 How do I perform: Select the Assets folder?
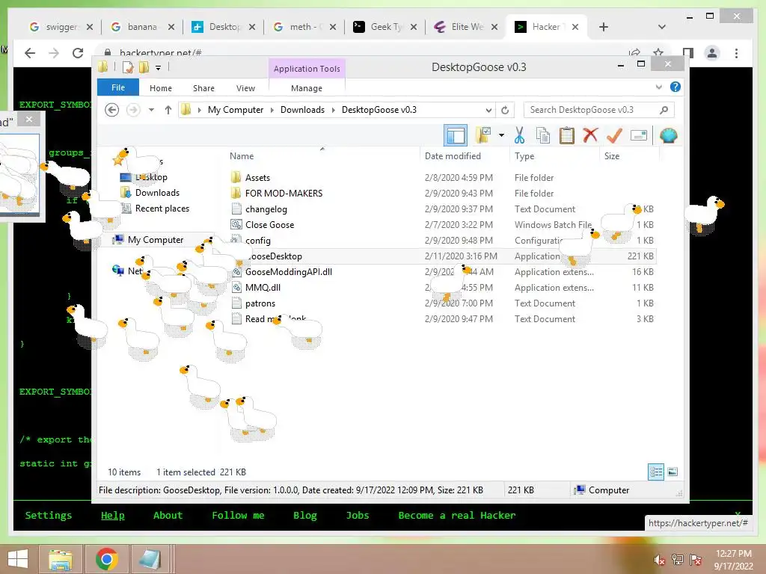[x=257, y=178]
